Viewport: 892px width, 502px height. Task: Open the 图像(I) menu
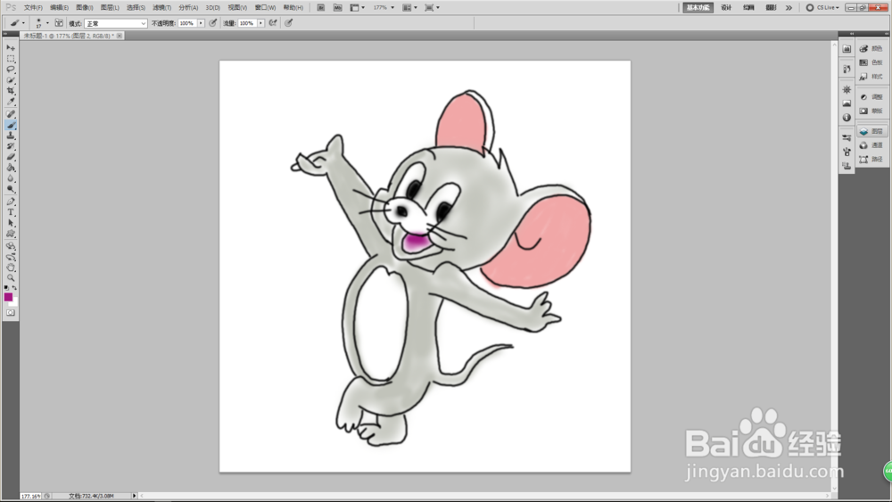point(84,7)
